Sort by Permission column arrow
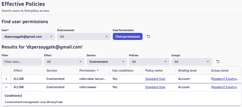This screenshot has height=107, width=242. coord(98,71)
